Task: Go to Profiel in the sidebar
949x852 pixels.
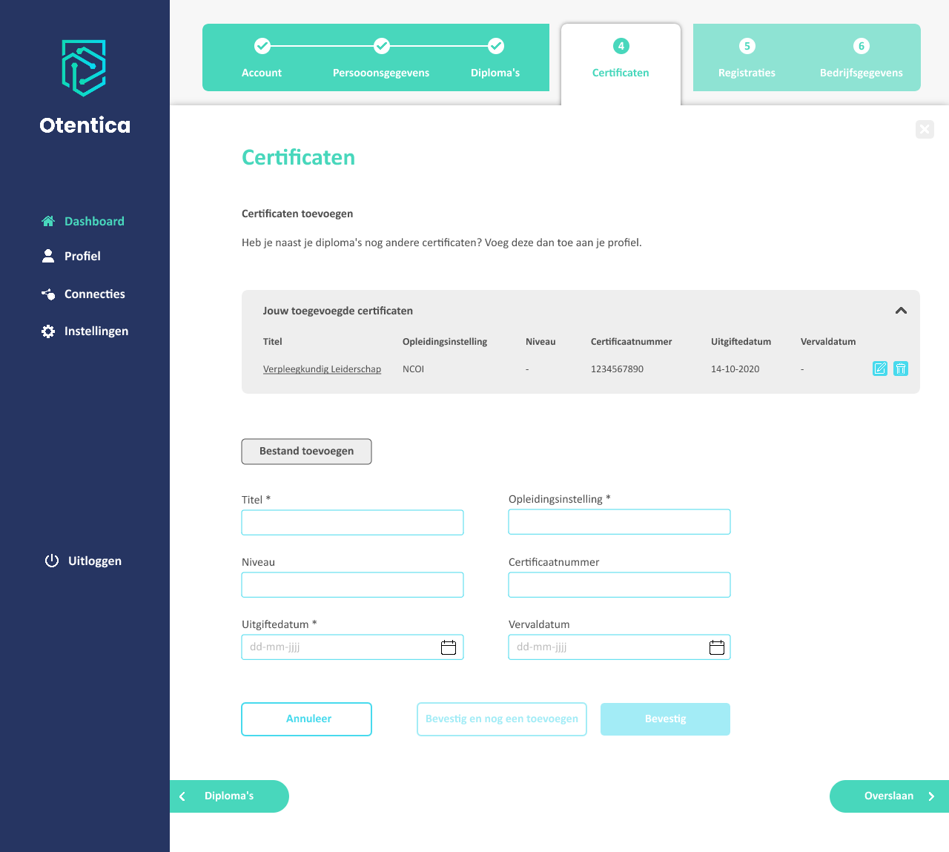Action: coord(71,256)
